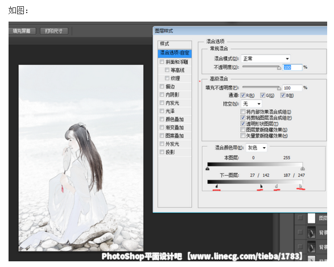334x267 pixels.
Task: Toggle the R channel checkbox
Action: click(x=243, y=95)
